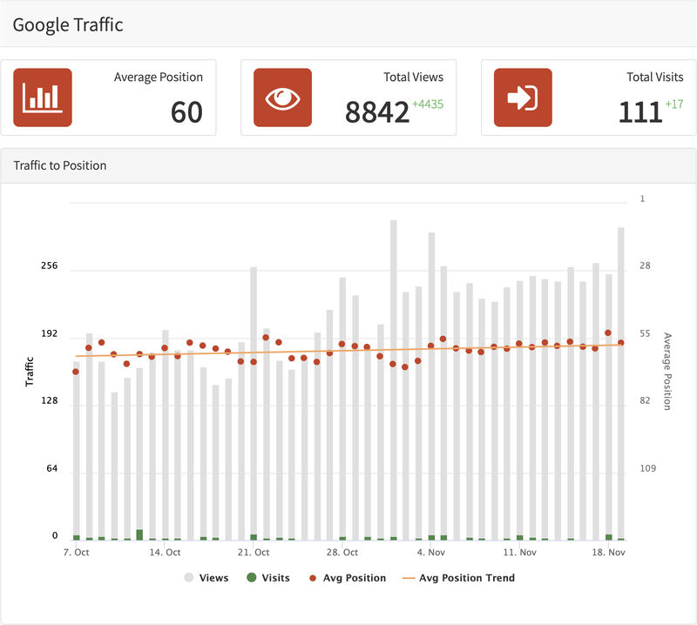Click the 82 position axis label
Screen dimensions: 697x625
pyautogui.click(x=645, y=400)
